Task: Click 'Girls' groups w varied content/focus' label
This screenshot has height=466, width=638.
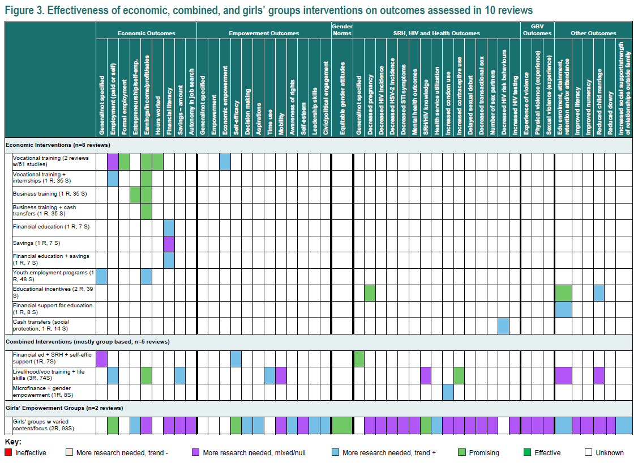Action: [44, 425]
